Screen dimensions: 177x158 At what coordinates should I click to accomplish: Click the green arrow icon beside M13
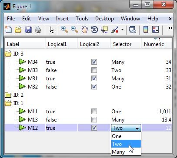tap(23, 120)
